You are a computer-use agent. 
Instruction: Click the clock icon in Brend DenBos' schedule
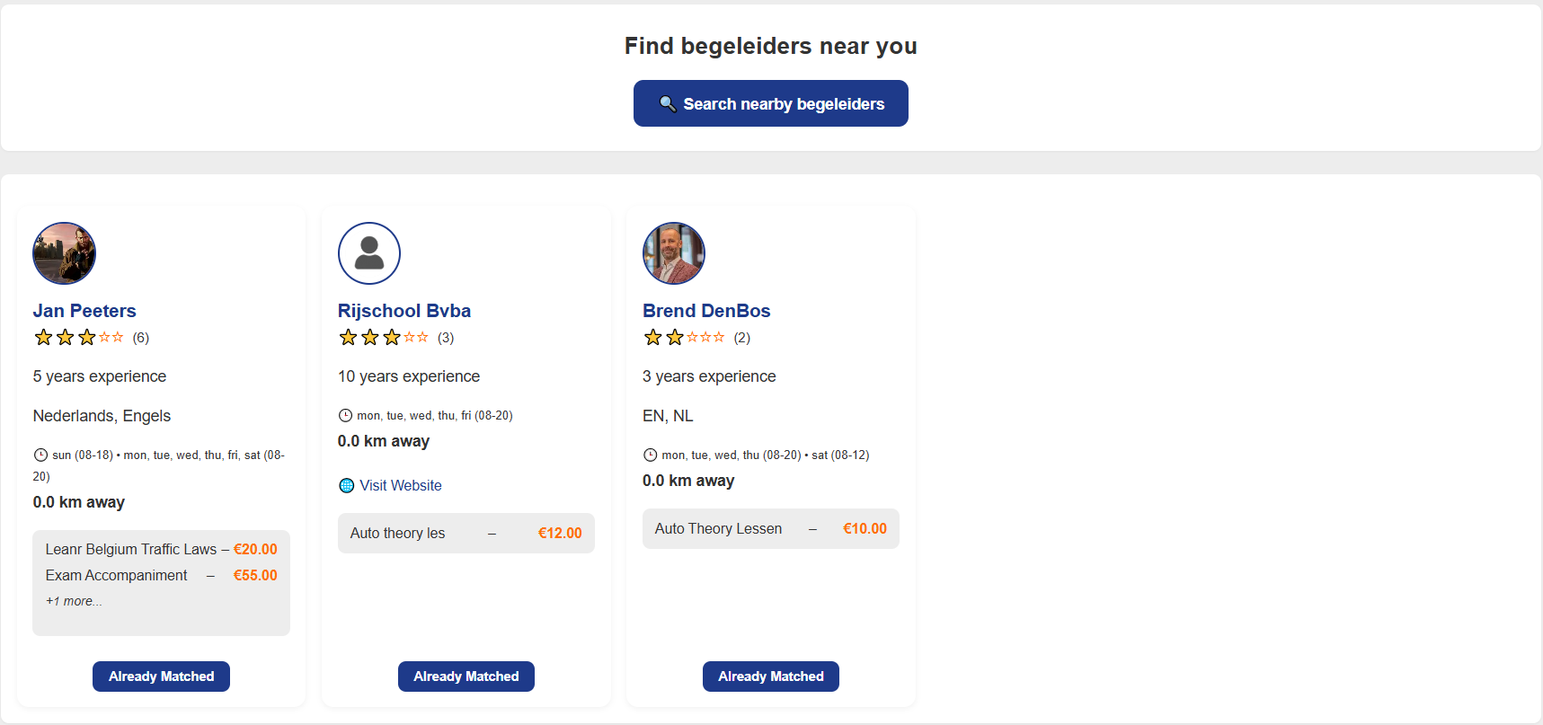click(x=650, y=455)
